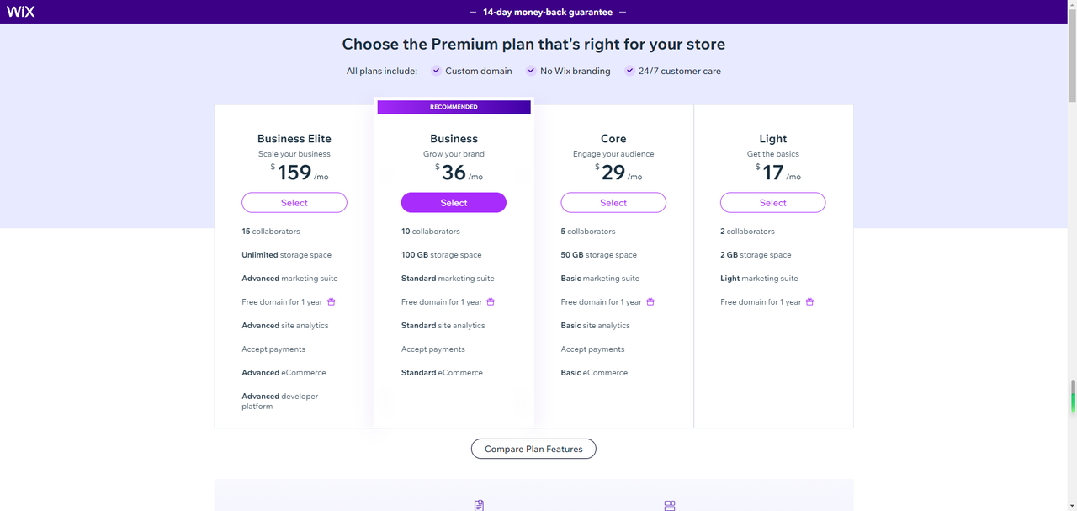Viewport: 1077px width, 511px height.
Task: Click 'Advanced site analytics' text
Action: coord(285,326)
